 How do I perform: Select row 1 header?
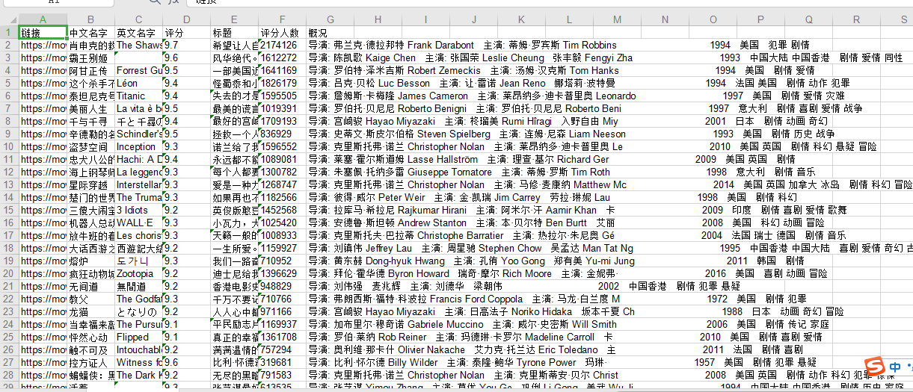pos(9,33)
